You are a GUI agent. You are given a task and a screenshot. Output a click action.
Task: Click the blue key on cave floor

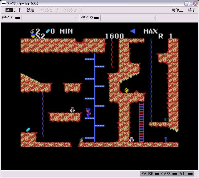[x=166, y=140]
